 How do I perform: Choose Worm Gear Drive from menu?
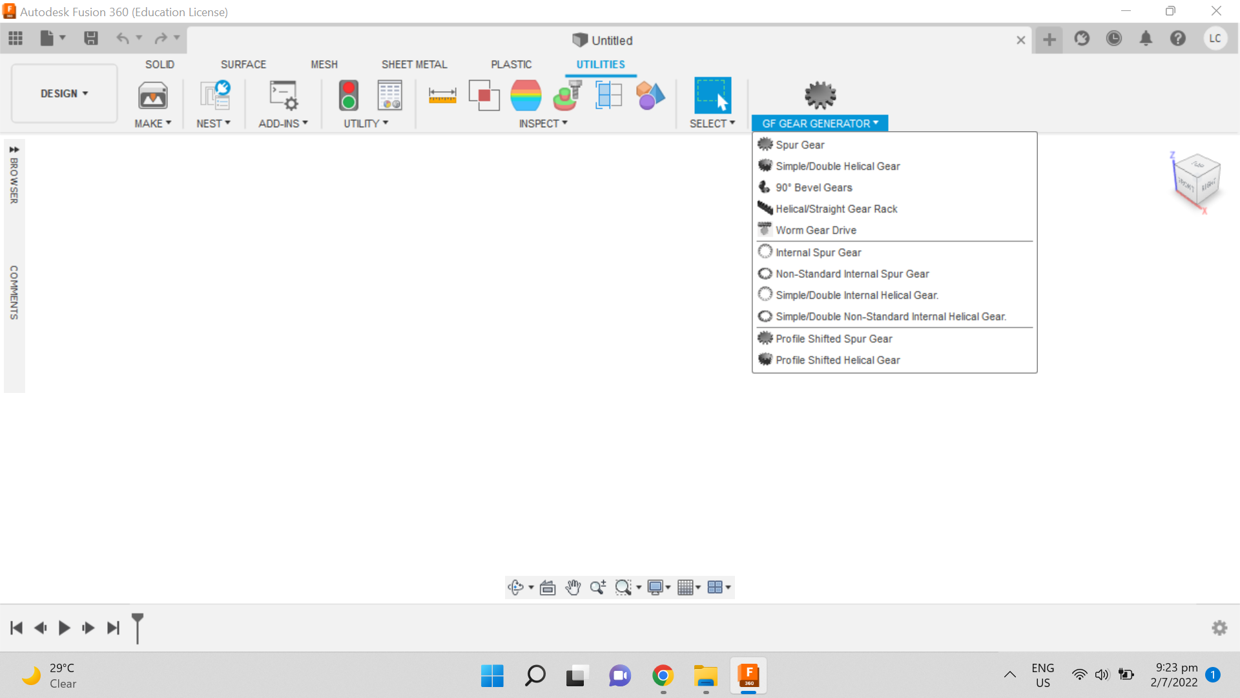click(816, 230)
